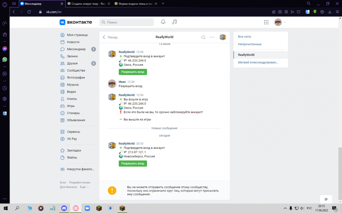Expand the 'Ещё' footer menu
342x213 pixels.
(x=84, y=187)
